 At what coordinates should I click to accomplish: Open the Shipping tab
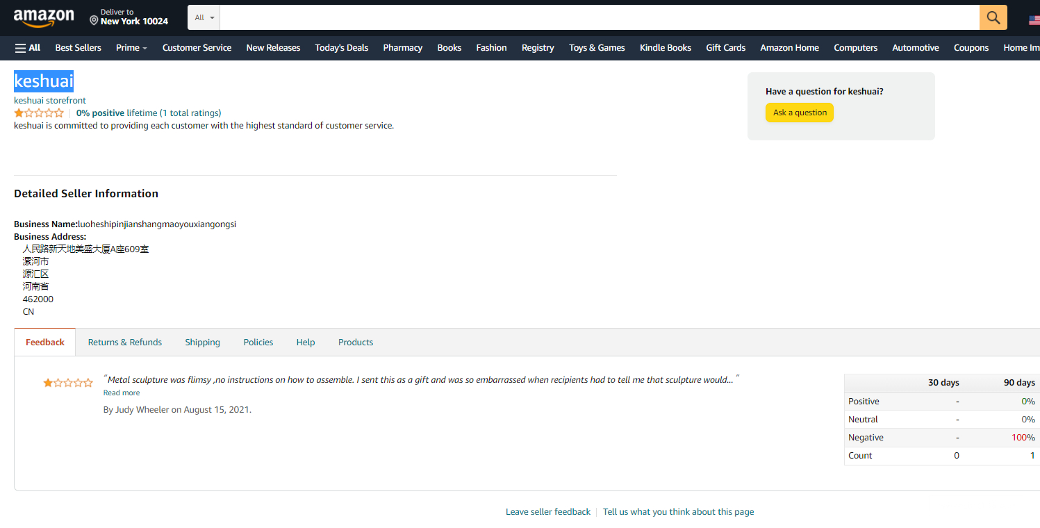pyautogui.click(x=203, y=343)
